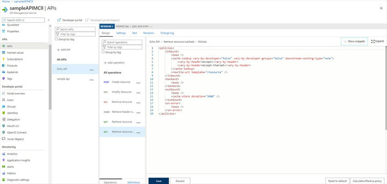Open Issues (legacy)
This screenshot has width=387, height=184.
click(15, 139)
